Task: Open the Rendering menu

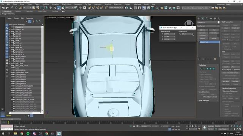Action: (x=78, y=4)
